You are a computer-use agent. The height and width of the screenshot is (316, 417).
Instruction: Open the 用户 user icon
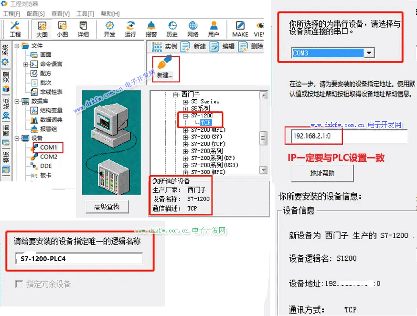(214, 29)
